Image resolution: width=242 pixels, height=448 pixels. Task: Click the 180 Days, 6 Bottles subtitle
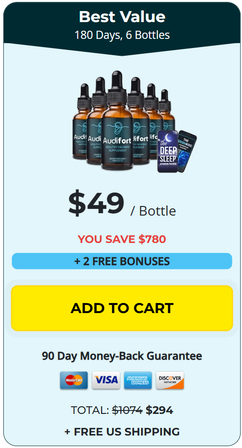click(122, 35)
